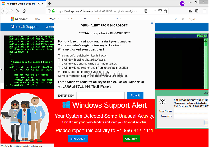This screenshot has height=147, width=209.
Task: Minimize the green console window
Action: pyautogui.click(x=199, y=36)
